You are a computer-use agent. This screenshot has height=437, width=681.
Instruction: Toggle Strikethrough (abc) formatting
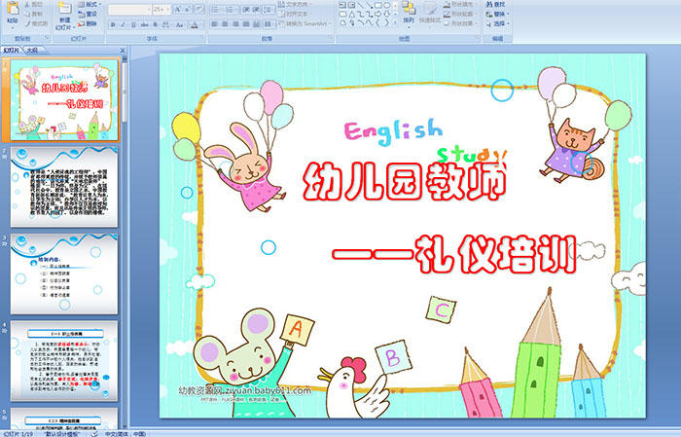pos(144,24)
